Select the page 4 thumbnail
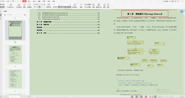The image size is (185, 98). [15, 55]
